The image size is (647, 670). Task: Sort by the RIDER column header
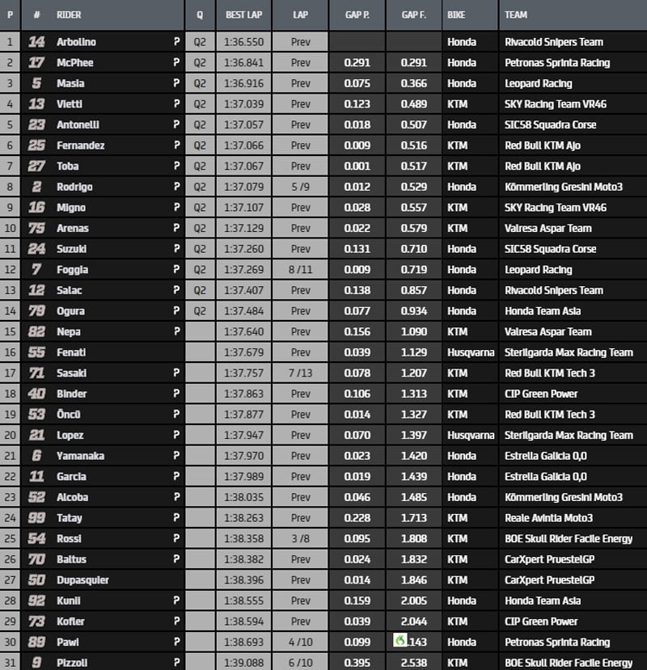click(x=70, y=15)
